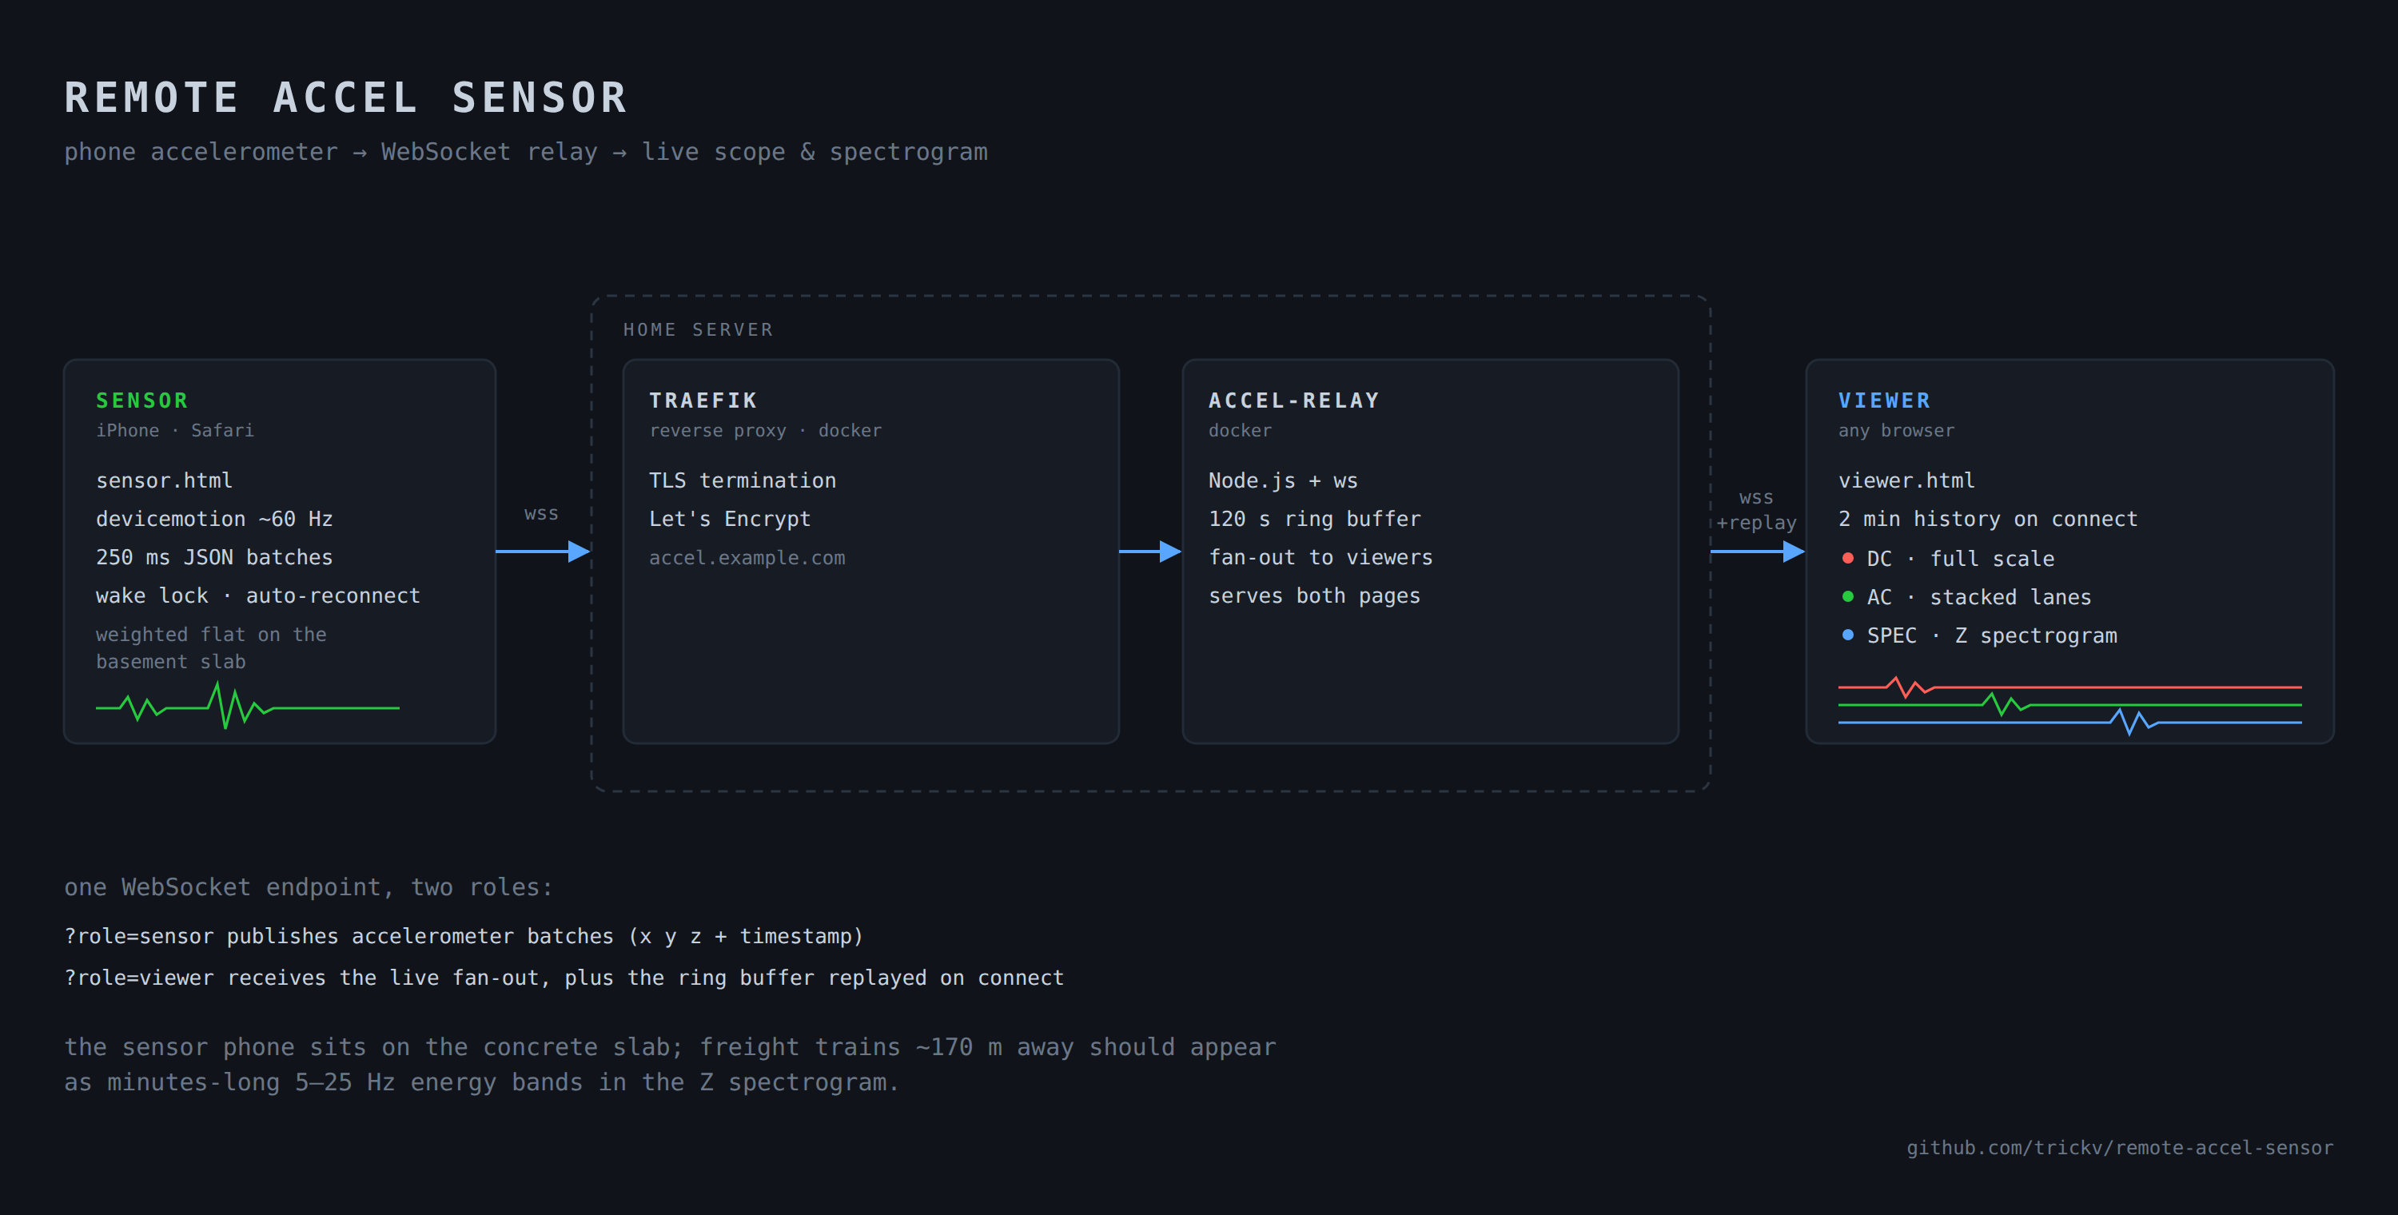Click the ACCEL-RELAY heading
The width and height of the screenshot is (2398, 1215).
1294,400
